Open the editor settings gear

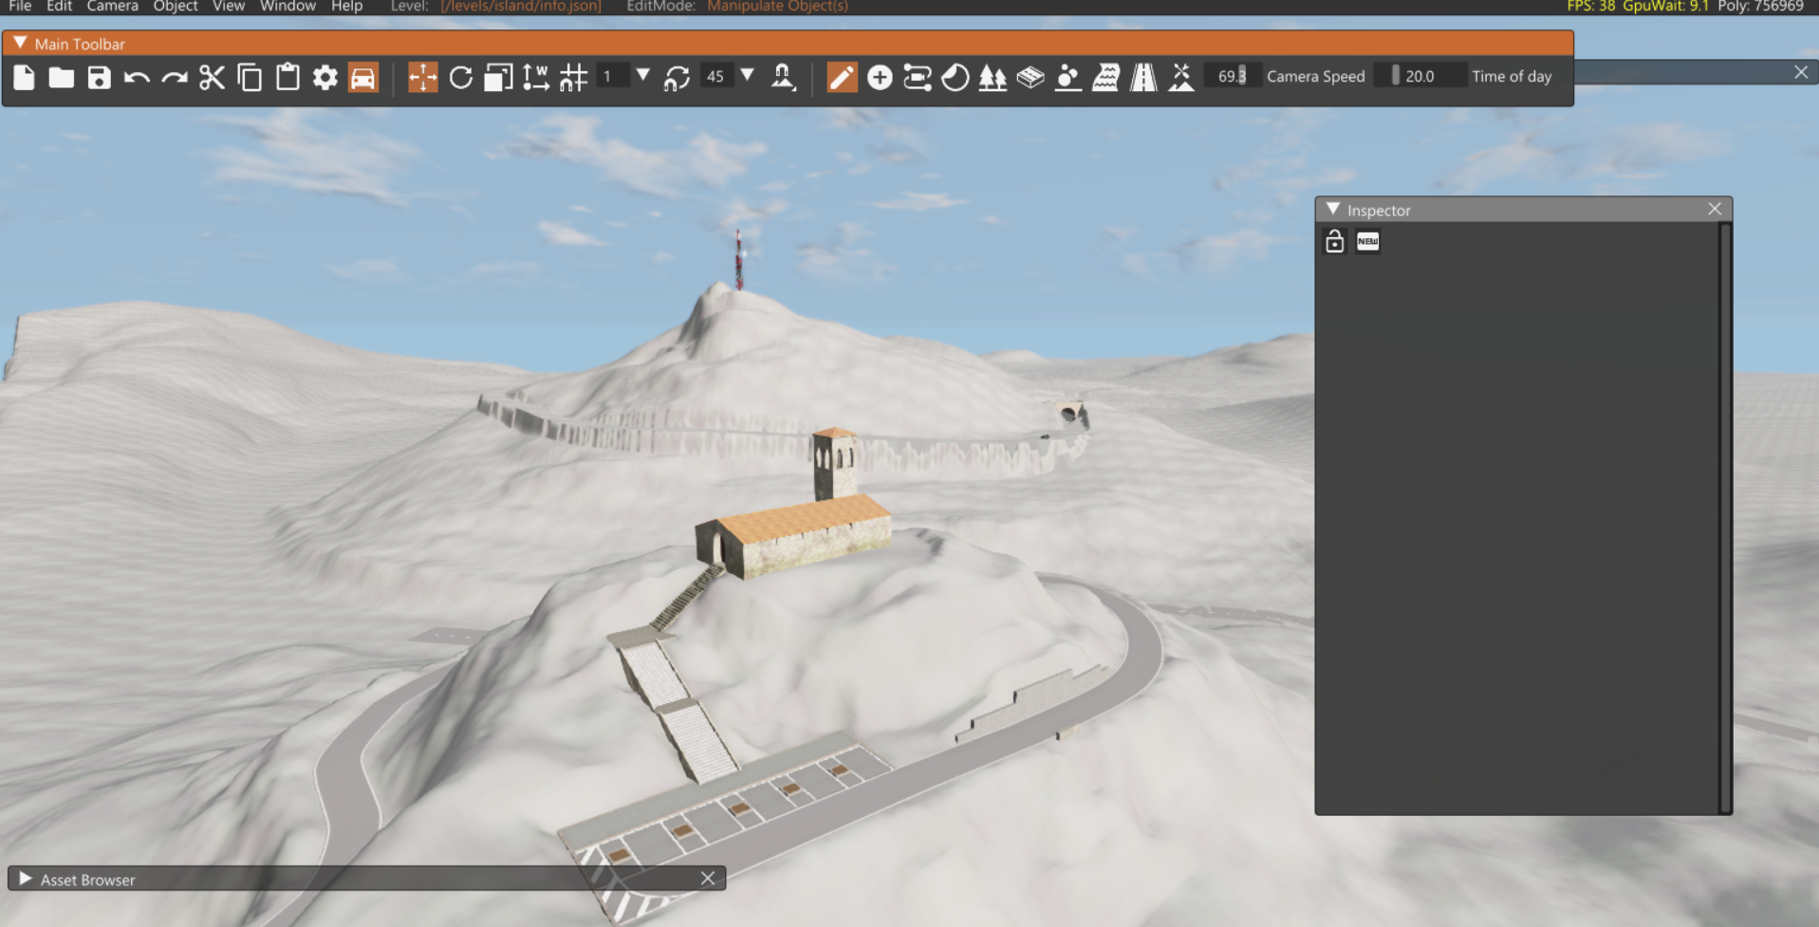tap(325, 77)
